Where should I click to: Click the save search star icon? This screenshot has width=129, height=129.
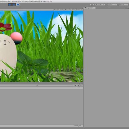tap(81, 86)
